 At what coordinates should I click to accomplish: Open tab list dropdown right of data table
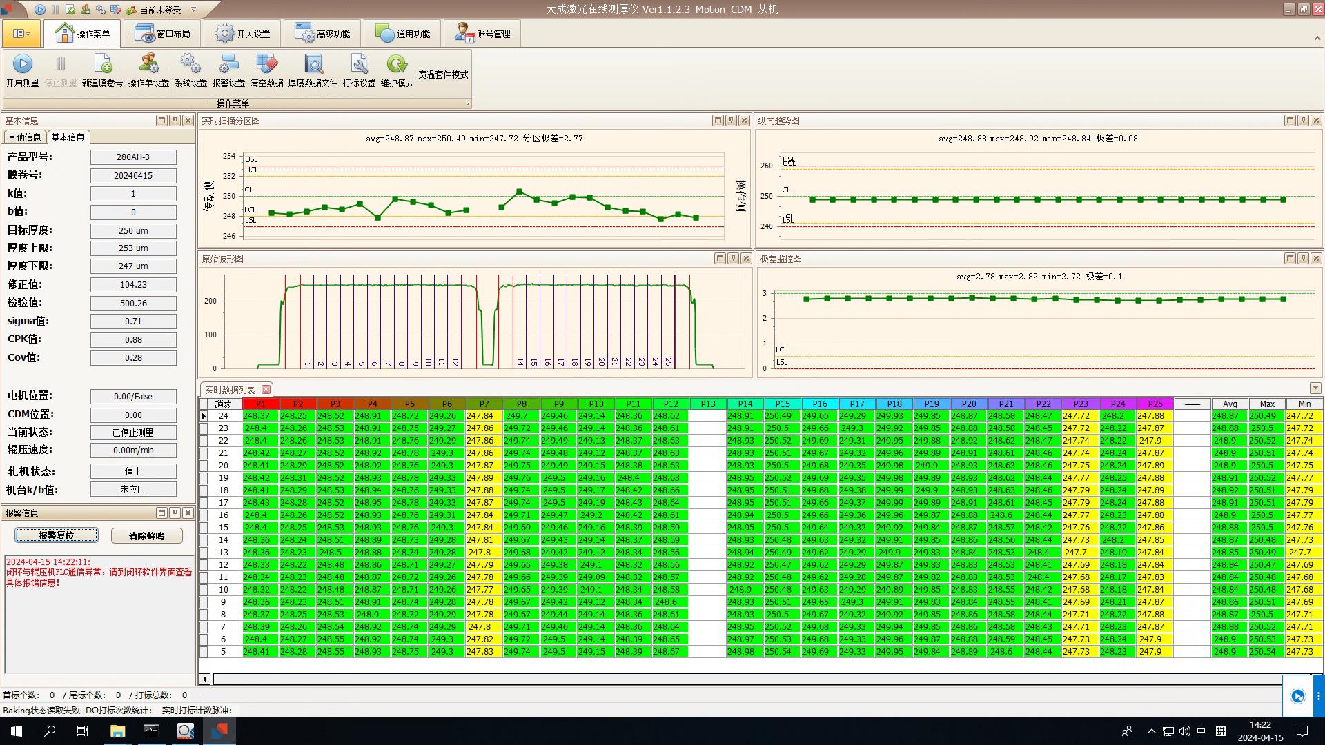click(x=1315, y=388)
